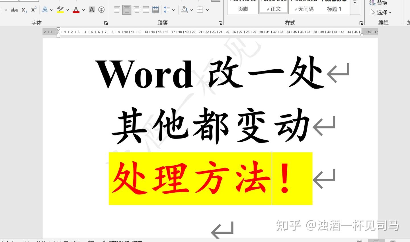Align paragraph text right
Viewport: 410px width, 242px height.
pyautogui.click(x=136, y=10)
